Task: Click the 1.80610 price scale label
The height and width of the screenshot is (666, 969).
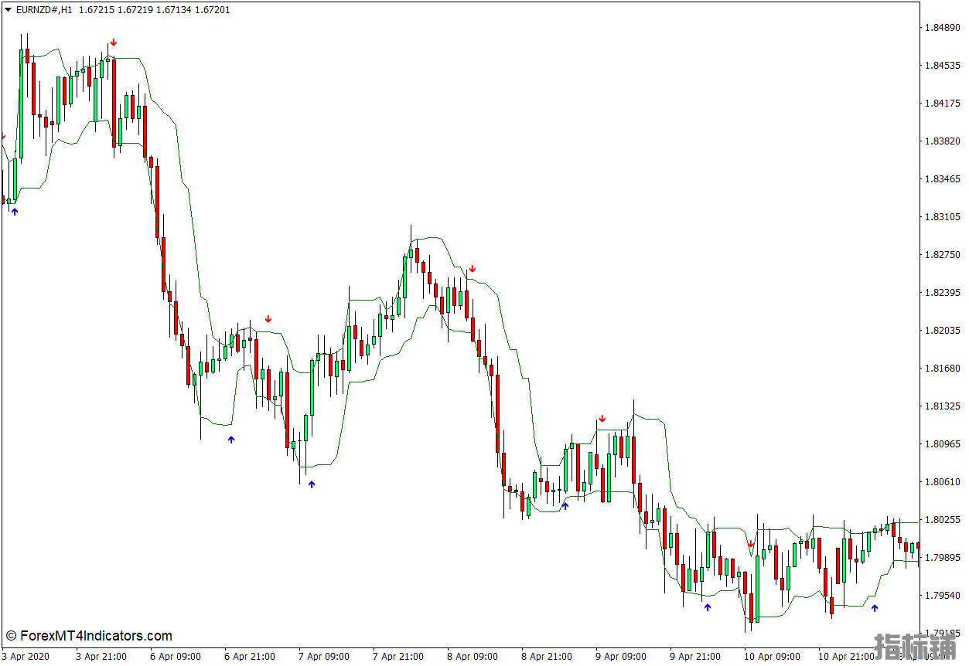Action: tap(943, 482)
